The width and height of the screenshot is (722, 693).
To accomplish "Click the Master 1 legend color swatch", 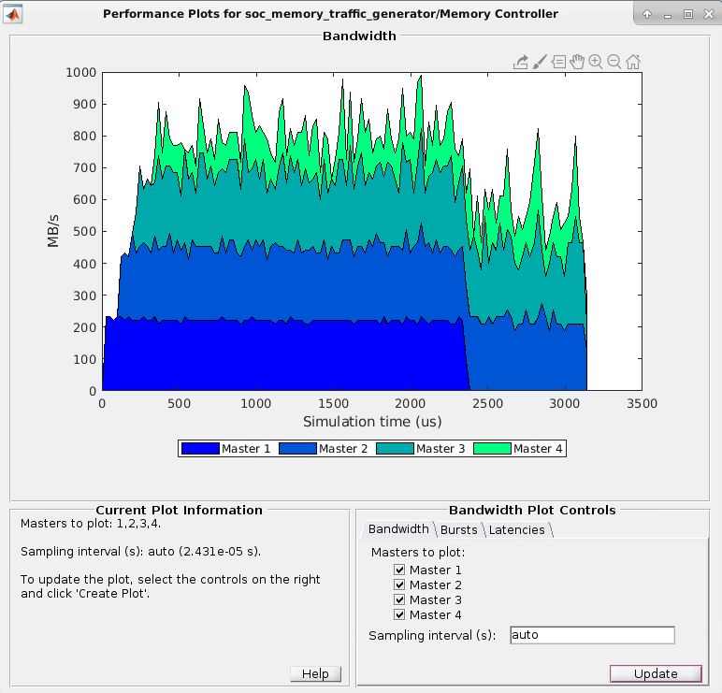I will [x=200, y=449].
